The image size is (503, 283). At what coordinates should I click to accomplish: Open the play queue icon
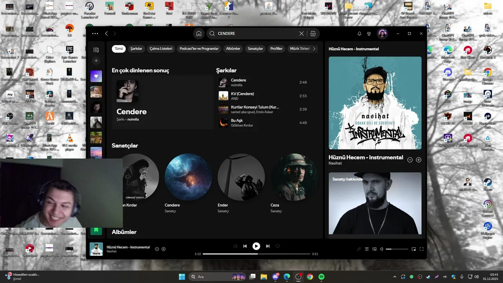pyautogui.click(x=367, y=249)
